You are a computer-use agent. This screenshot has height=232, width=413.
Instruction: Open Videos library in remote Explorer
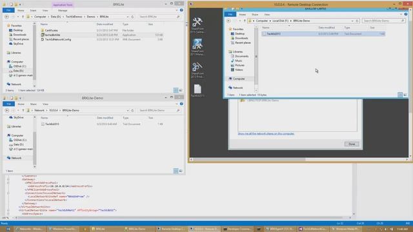pos(237,70)
